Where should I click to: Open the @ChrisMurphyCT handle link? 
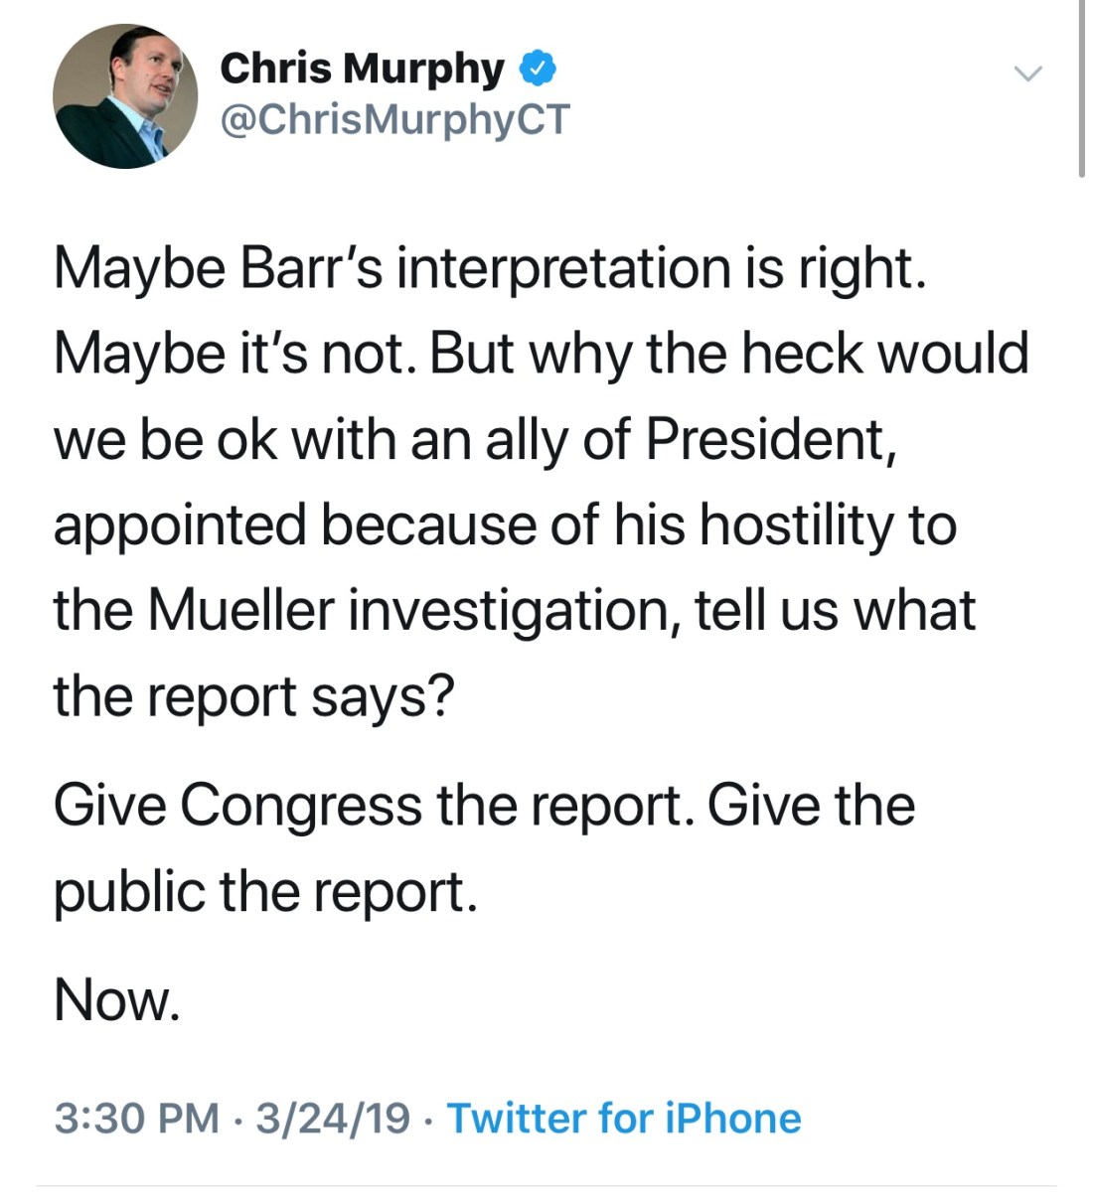coord(394,120)
